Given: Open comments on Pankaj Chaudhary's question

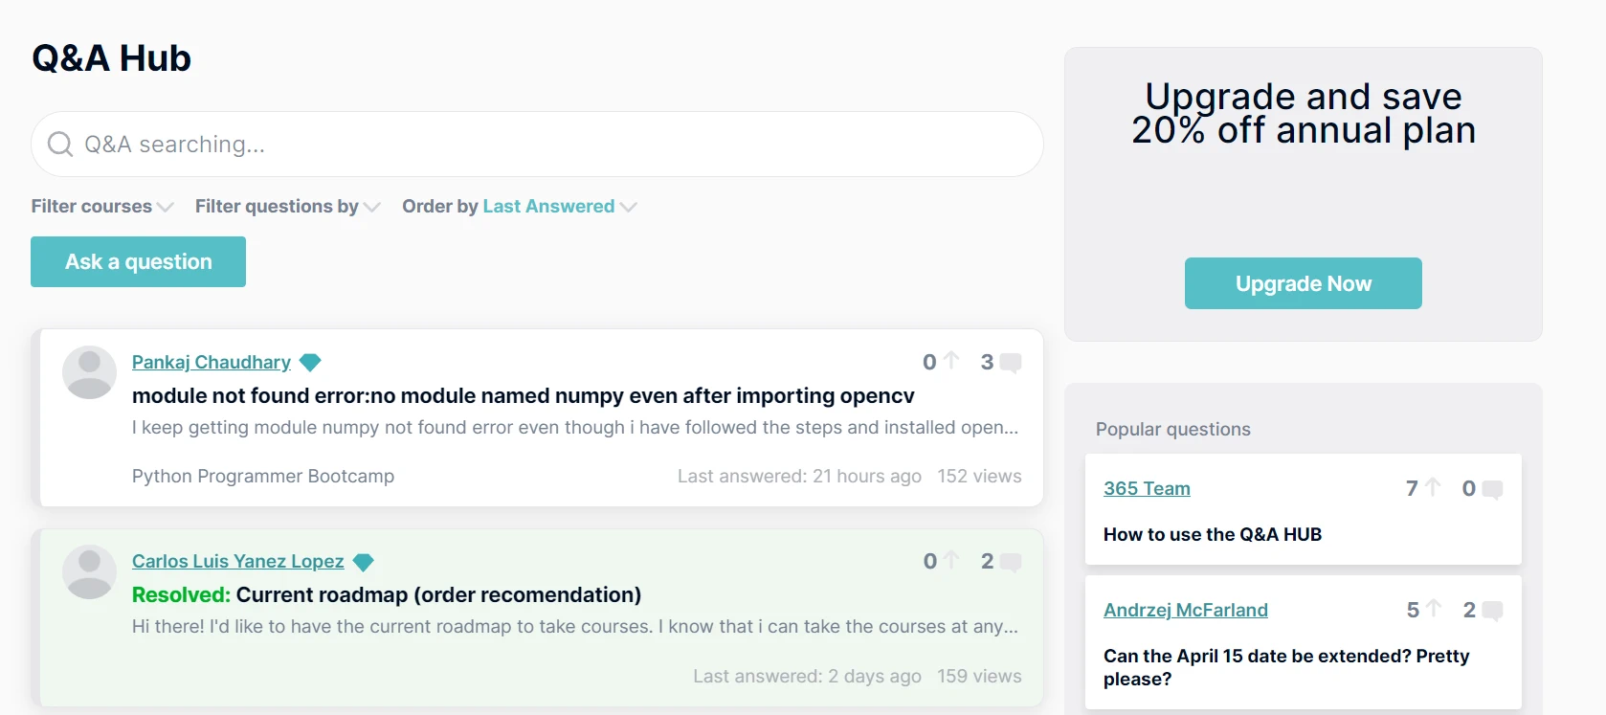Looking at the screenshot, I should (1010, 363).
